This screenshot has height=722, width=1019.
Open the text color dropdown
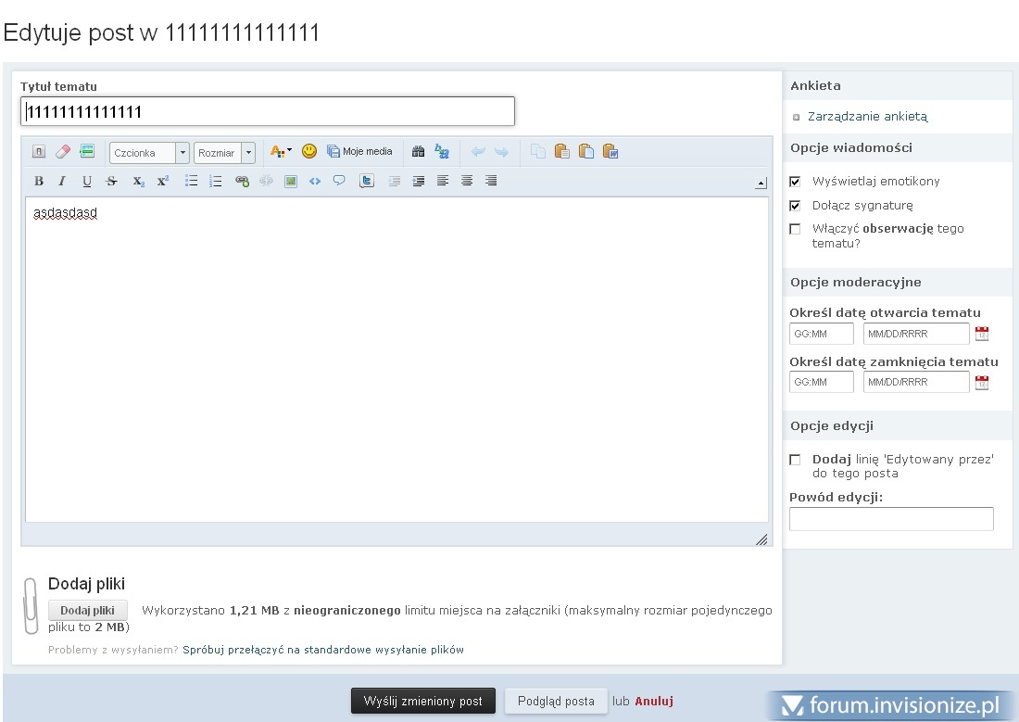click(x=280, y=151)
